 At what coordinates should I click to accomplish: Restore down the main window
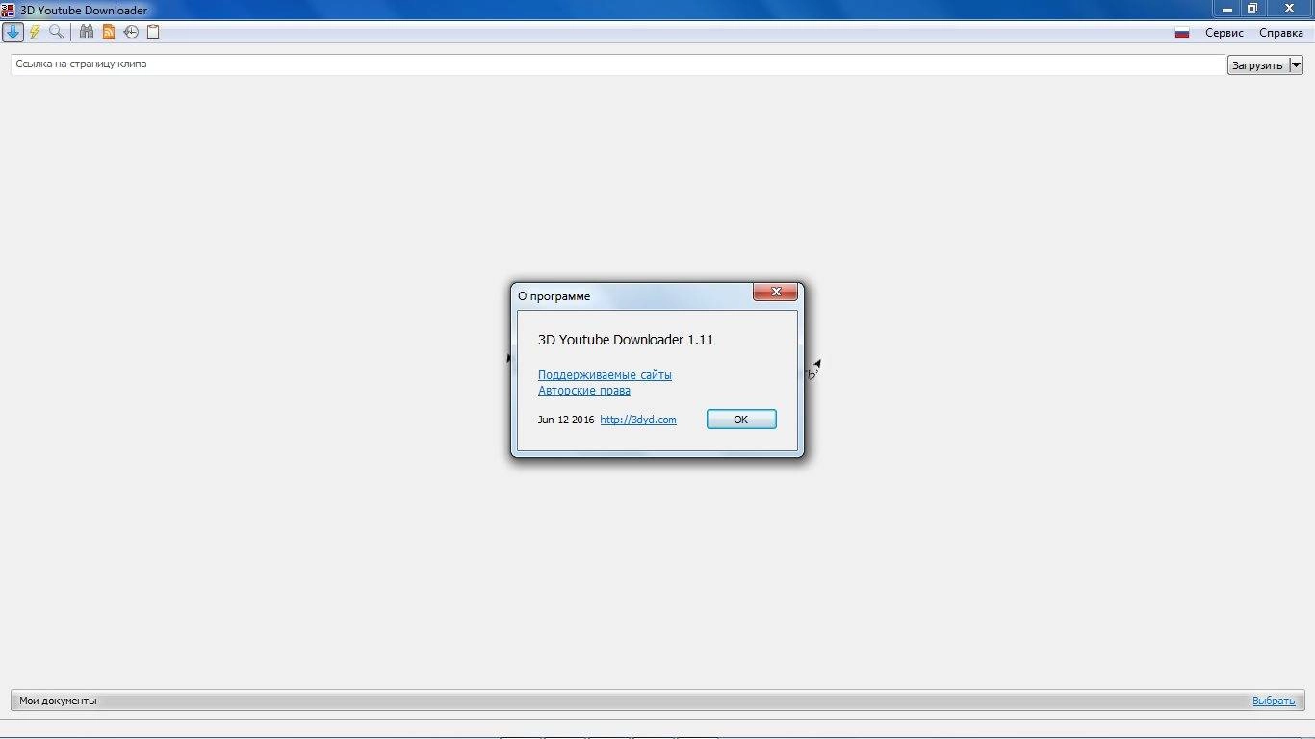pos(1252,9)
